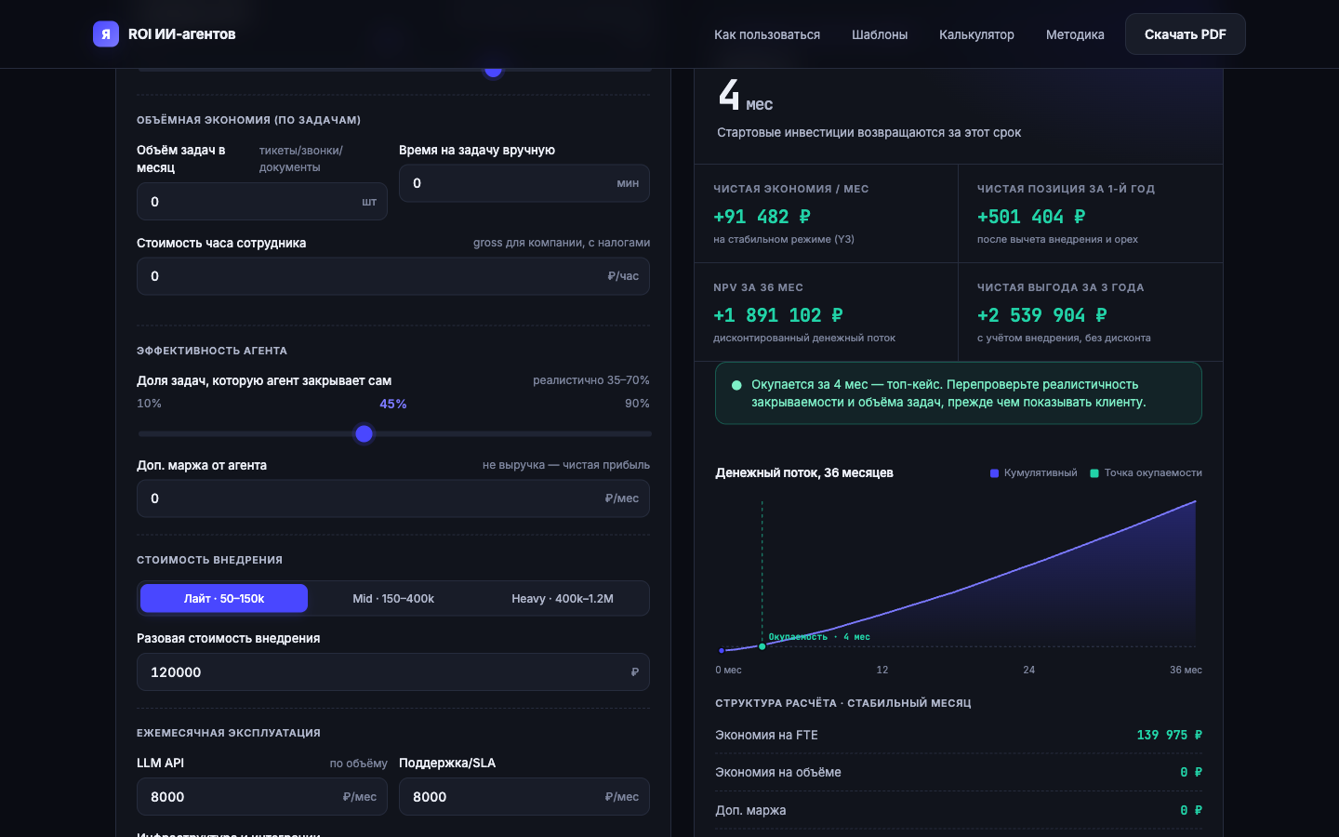
Task: Click the Доп. маржа от агента input
Action: (x=393, y=498)
